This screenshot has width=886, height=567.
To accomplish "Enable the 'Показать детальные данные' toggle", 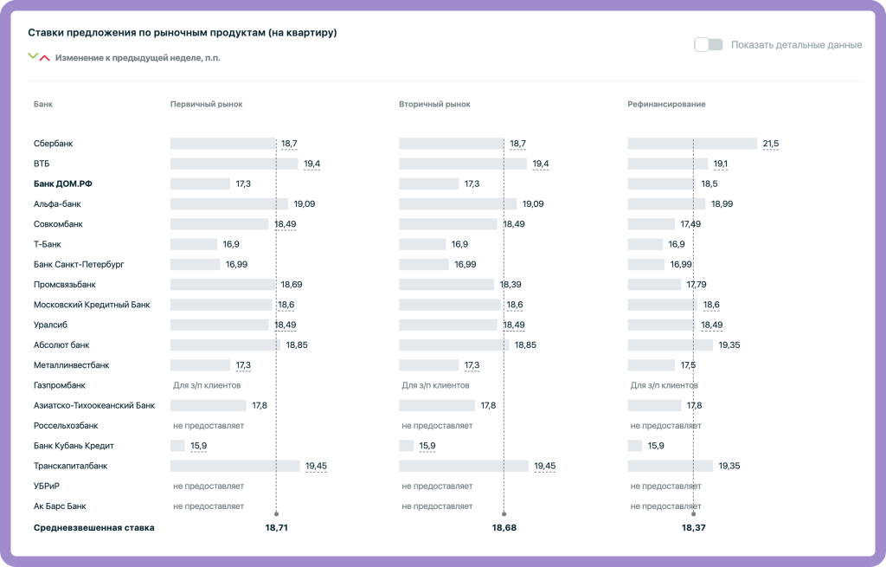I will pyautogui.click(x=708, y=45).
